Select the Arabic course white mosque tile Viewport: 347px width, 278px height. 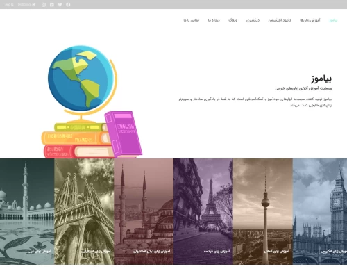27,211
